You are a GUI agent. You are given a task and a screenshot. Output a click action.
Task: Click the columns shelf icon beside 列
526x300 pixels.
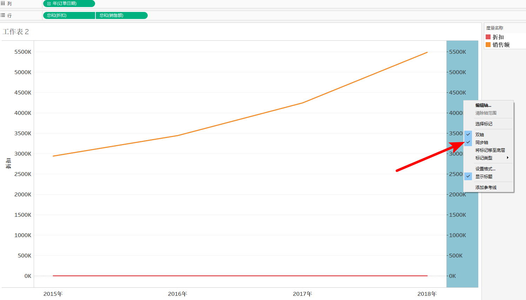(3, 3)
